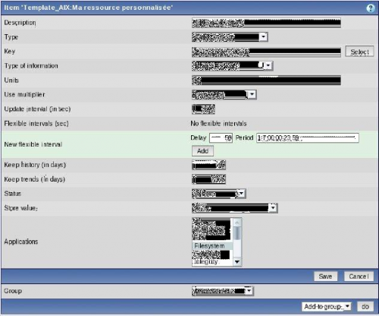The width and height of the screenshot is (379, 316).
Task: Click the Update interval input field
Action: coord(203,109)
